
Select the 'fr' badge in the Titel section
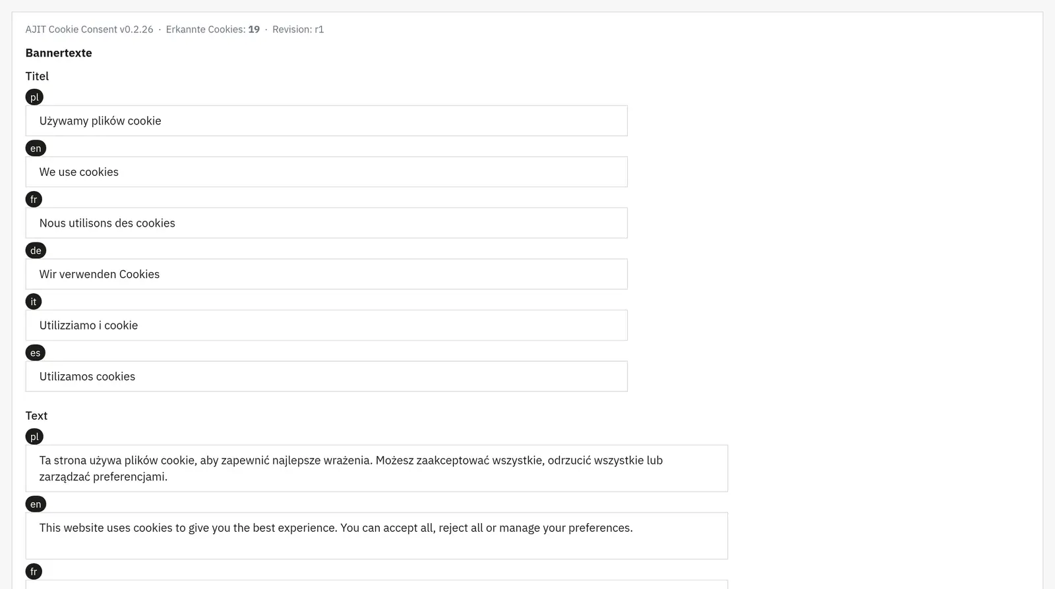coord(34,199)
